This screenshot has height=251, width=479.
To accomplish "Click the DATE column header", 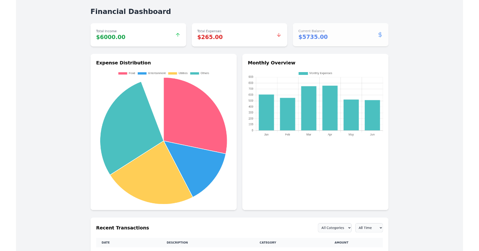I will point(105,242).
